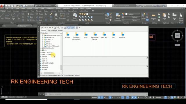Select the Circle tool
186x104 pixels.
click(x=13, y=16)
